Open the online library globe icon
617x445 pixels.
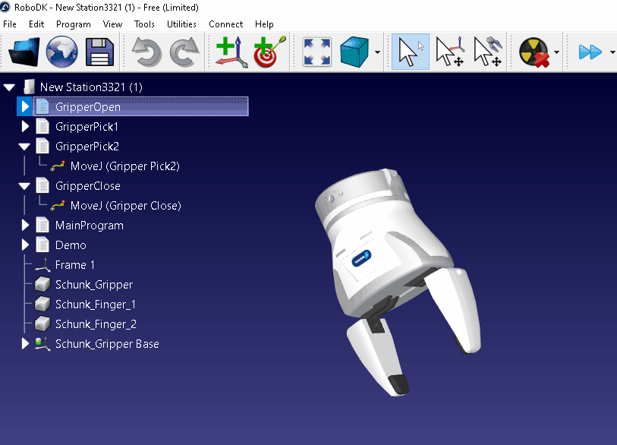pos(61,52)
